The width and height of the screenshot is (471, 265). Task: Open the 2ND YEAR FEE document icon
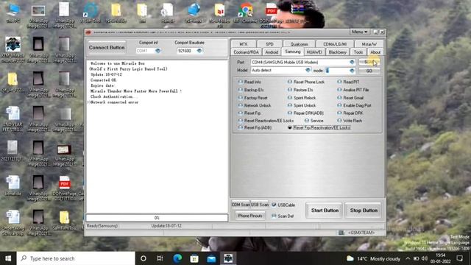pos(13,119)
